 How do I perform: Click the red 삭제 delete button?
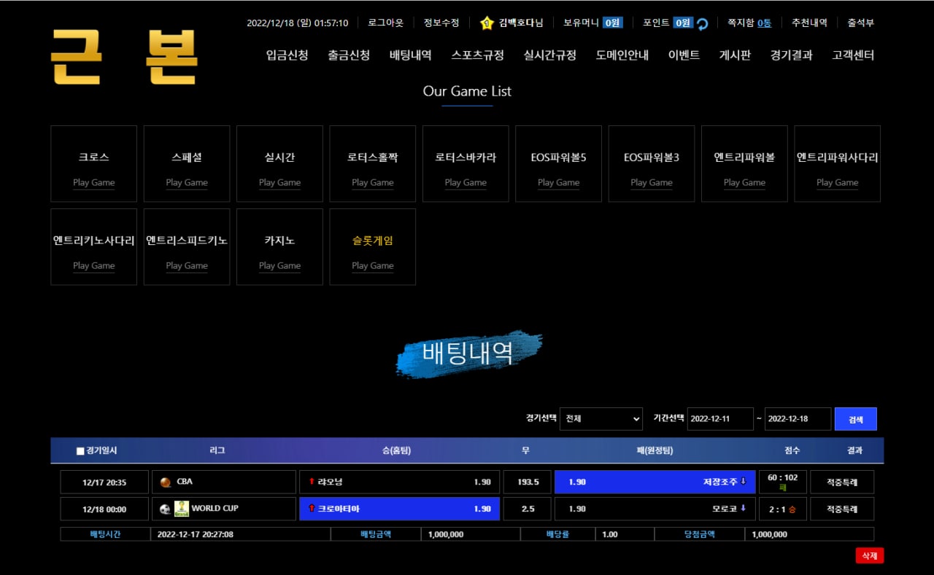pyautogui.click(x=869, y=555)
